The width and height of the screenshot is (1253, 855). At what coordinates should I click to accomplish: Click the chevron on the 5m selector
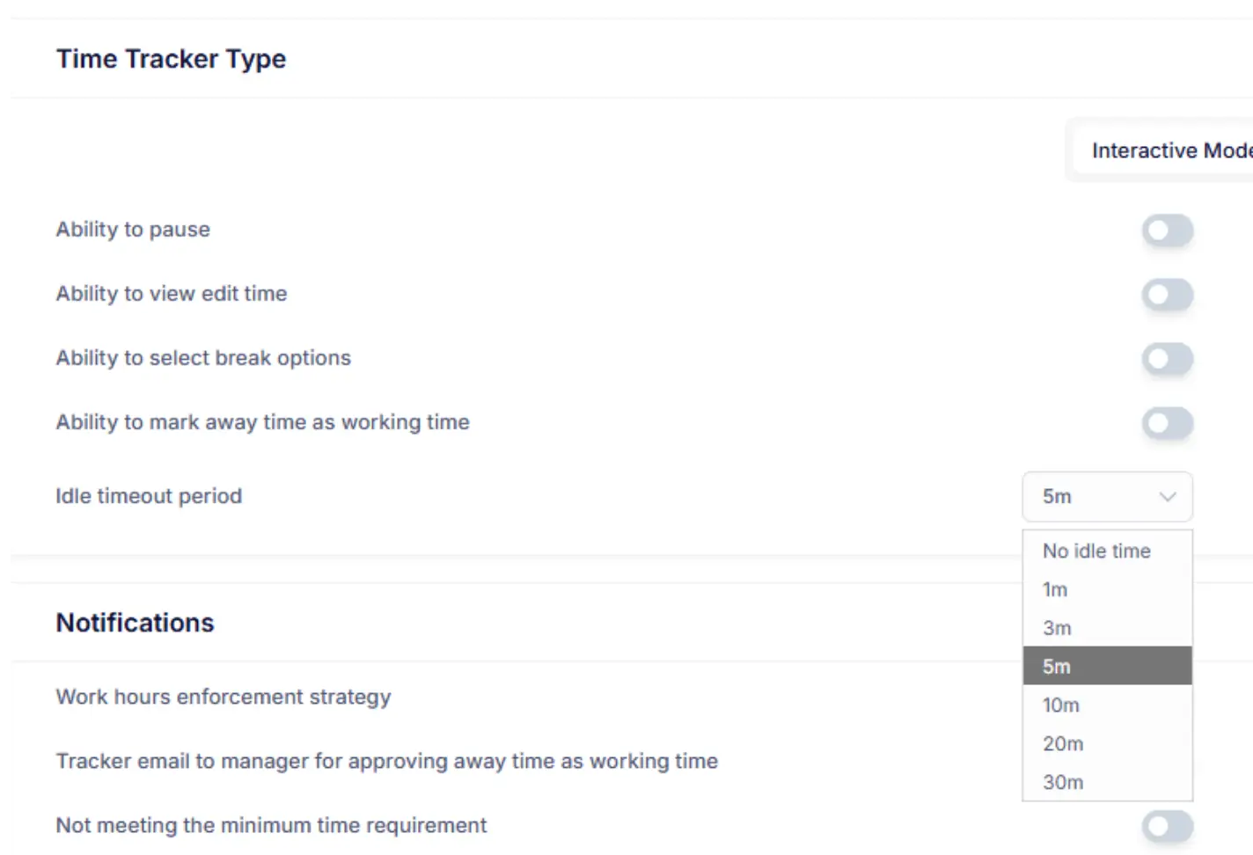1168,497
